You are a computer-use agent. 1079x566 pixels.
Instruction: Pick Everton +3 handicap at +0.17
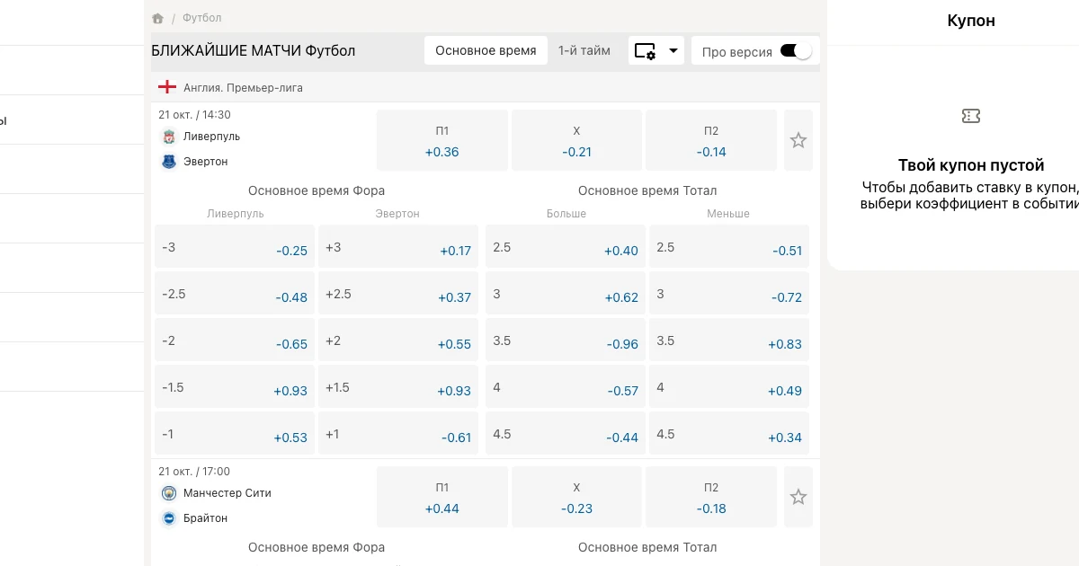pyautogui.click(x=398, y=246)
